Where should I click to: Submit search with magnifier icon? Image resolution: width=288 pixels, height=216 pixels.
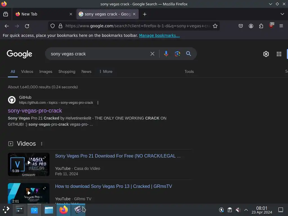pyautogui.click(x=188, y=54)
